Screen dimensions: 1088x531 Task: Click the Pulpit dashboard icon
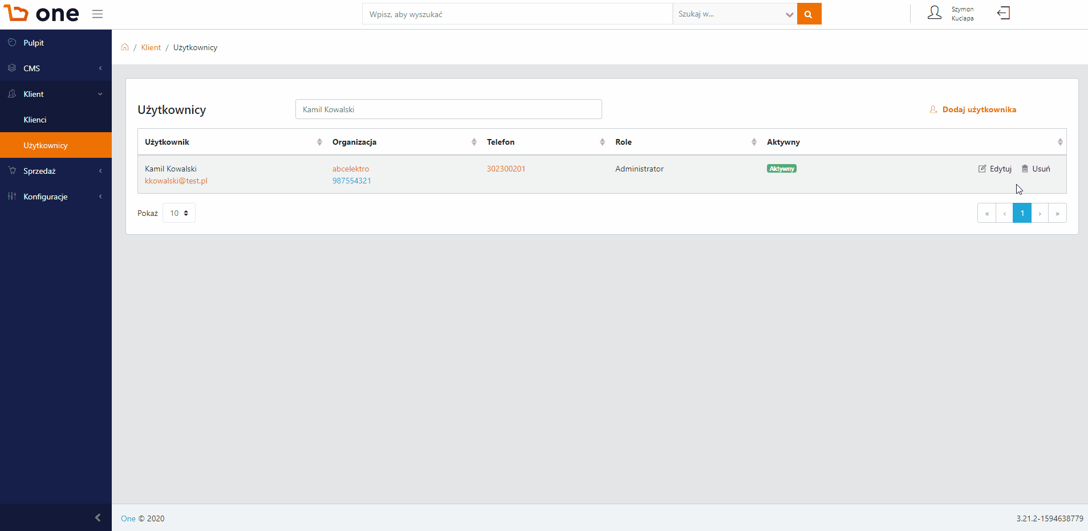(x=12, y=43)
